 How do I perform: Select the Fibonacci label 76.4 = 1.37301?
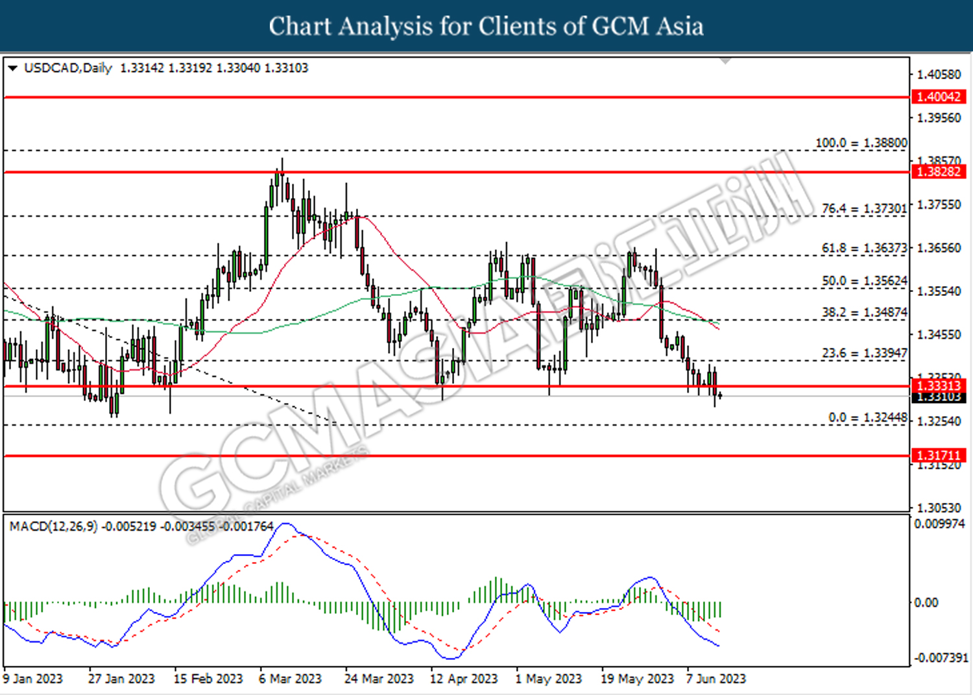pos(865,208)
